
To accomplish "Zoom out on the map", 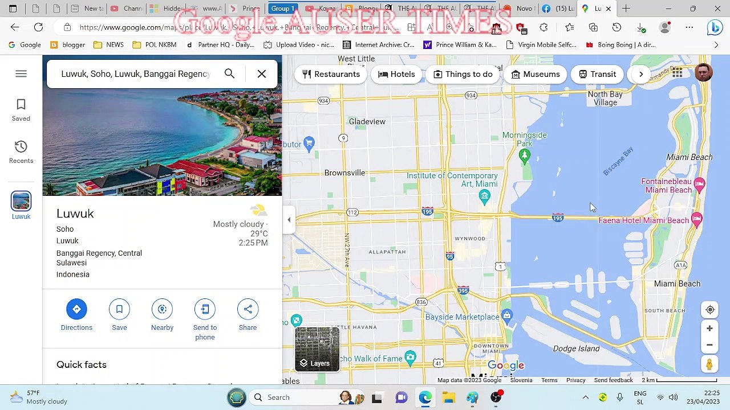I will (709, 345).
